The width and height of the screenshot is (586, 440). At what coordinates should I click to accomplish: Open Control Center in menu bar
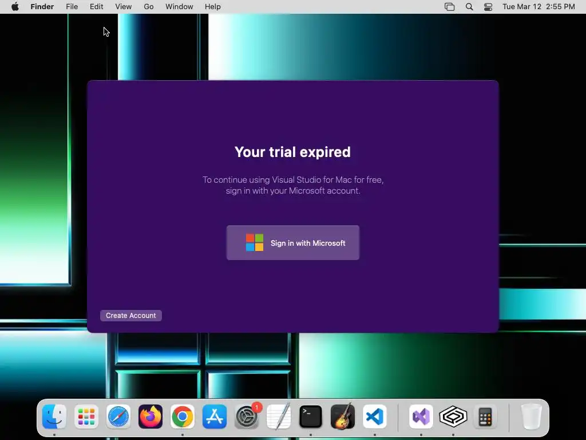[x=488, y=7]
